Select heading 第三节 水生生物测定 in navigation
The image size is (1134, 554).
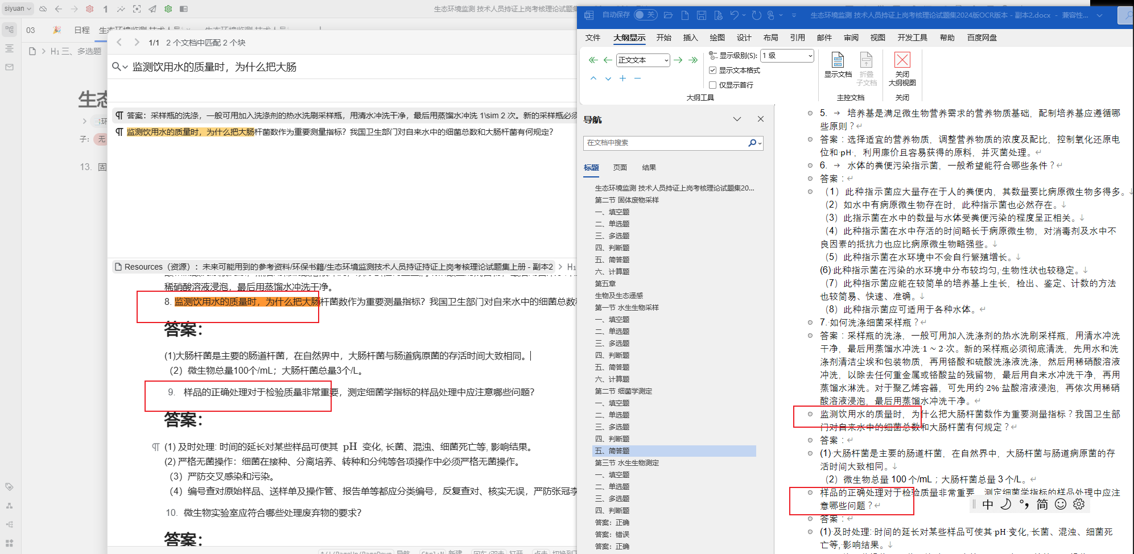(x=627, y=462)
